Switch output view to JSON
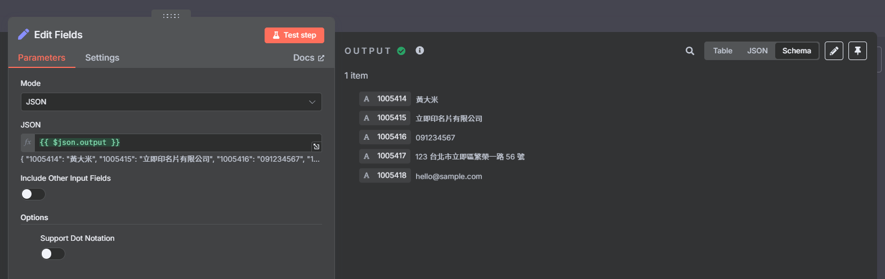Image resolution: width=885 pixels, height=279 pixels. (x=757, y=51)
